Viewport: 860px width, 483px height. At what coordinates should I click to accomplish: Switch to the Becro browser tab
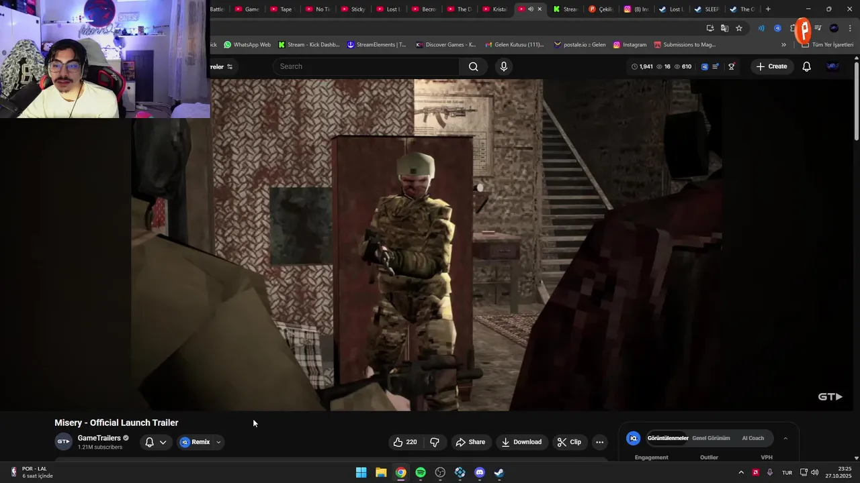[x=425, y=9]
